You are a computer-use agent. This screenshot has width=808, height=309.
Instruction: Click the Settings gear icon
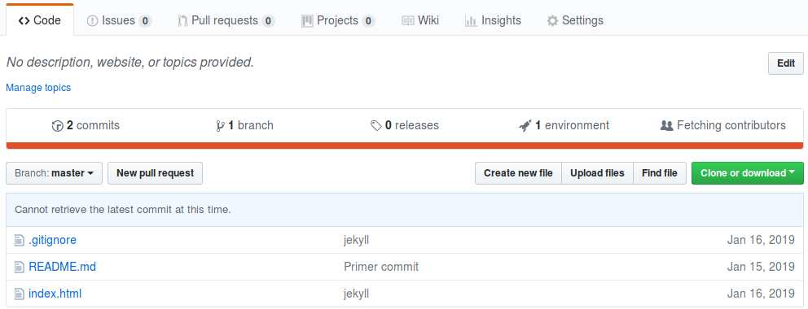[x=552, y=21]
